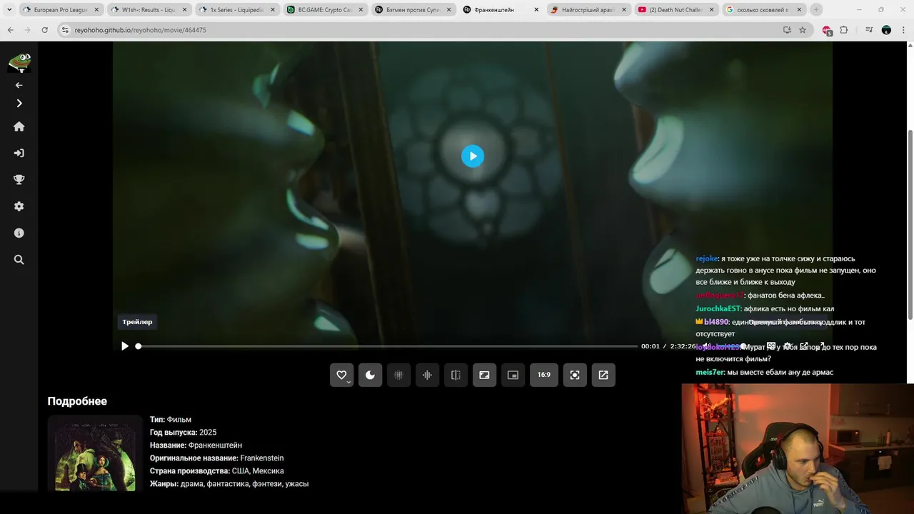
Task: Click the browser Forward button
Action: pyautogui.click(x=27, y=30)
